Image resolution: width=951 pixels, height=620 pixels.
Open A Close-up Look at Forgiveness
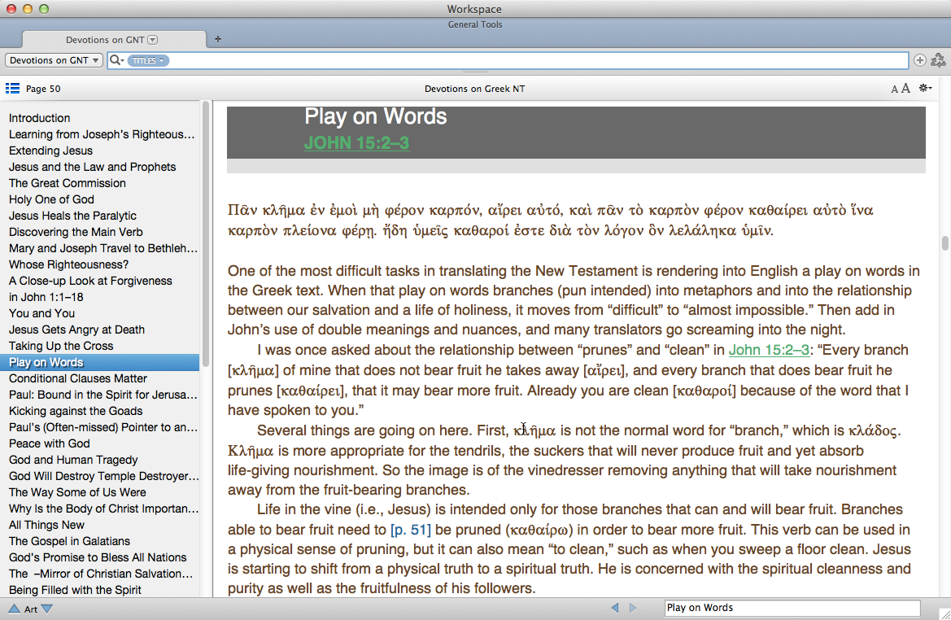coord(90,281)
